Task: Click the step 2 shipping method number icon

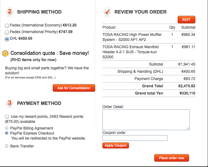Action: [9, 12]
